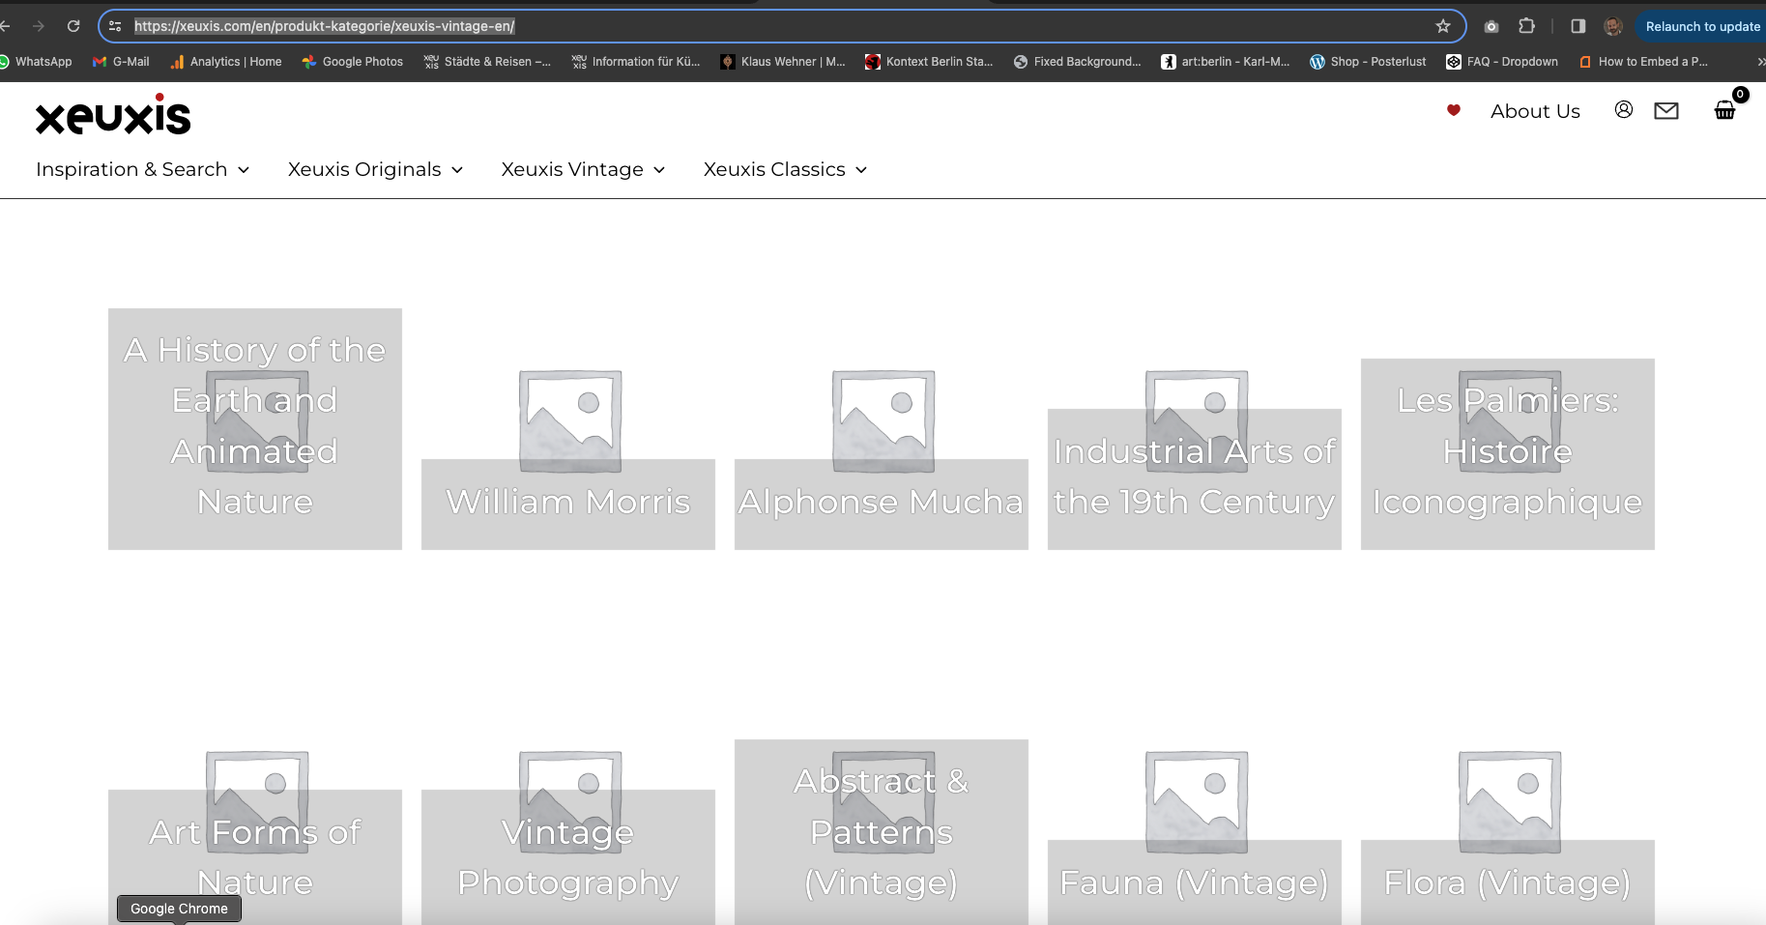Open Abstract & Patterns (Vintage) category
The width and height of the screenshot is (1766, 925).
click(x=882, y=832)
